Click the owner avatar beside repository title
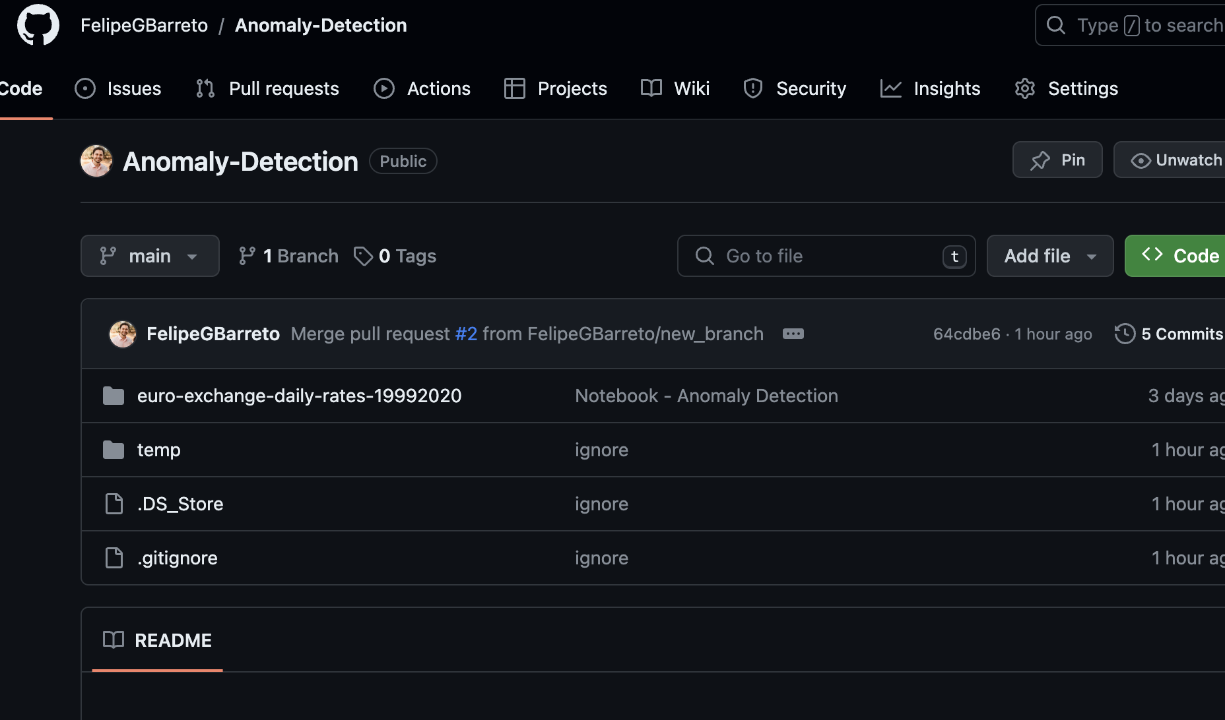Viewport: 1225px width, 720px height. [96, 161]
